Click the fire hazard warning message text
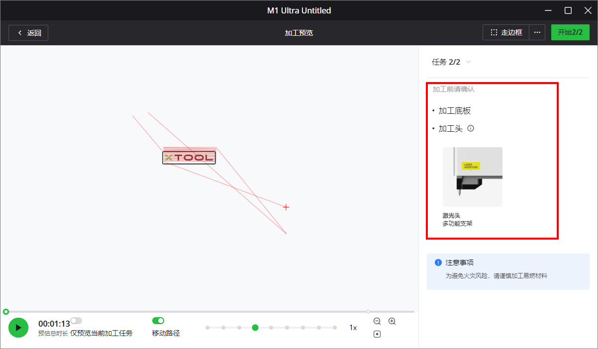 [496, 275]
